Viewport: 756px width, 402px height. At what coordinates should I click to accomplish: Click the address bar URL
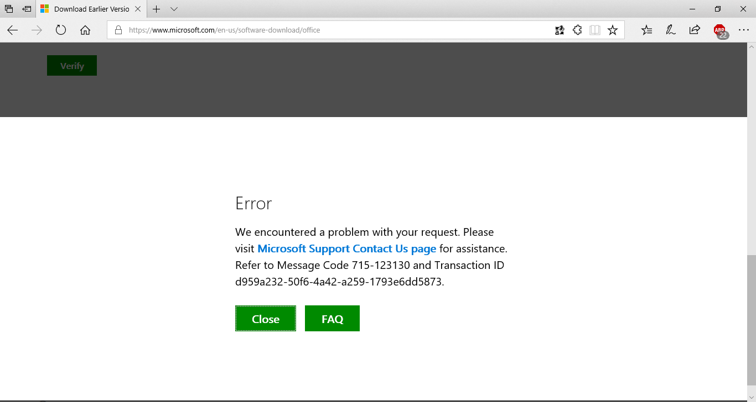225,30
